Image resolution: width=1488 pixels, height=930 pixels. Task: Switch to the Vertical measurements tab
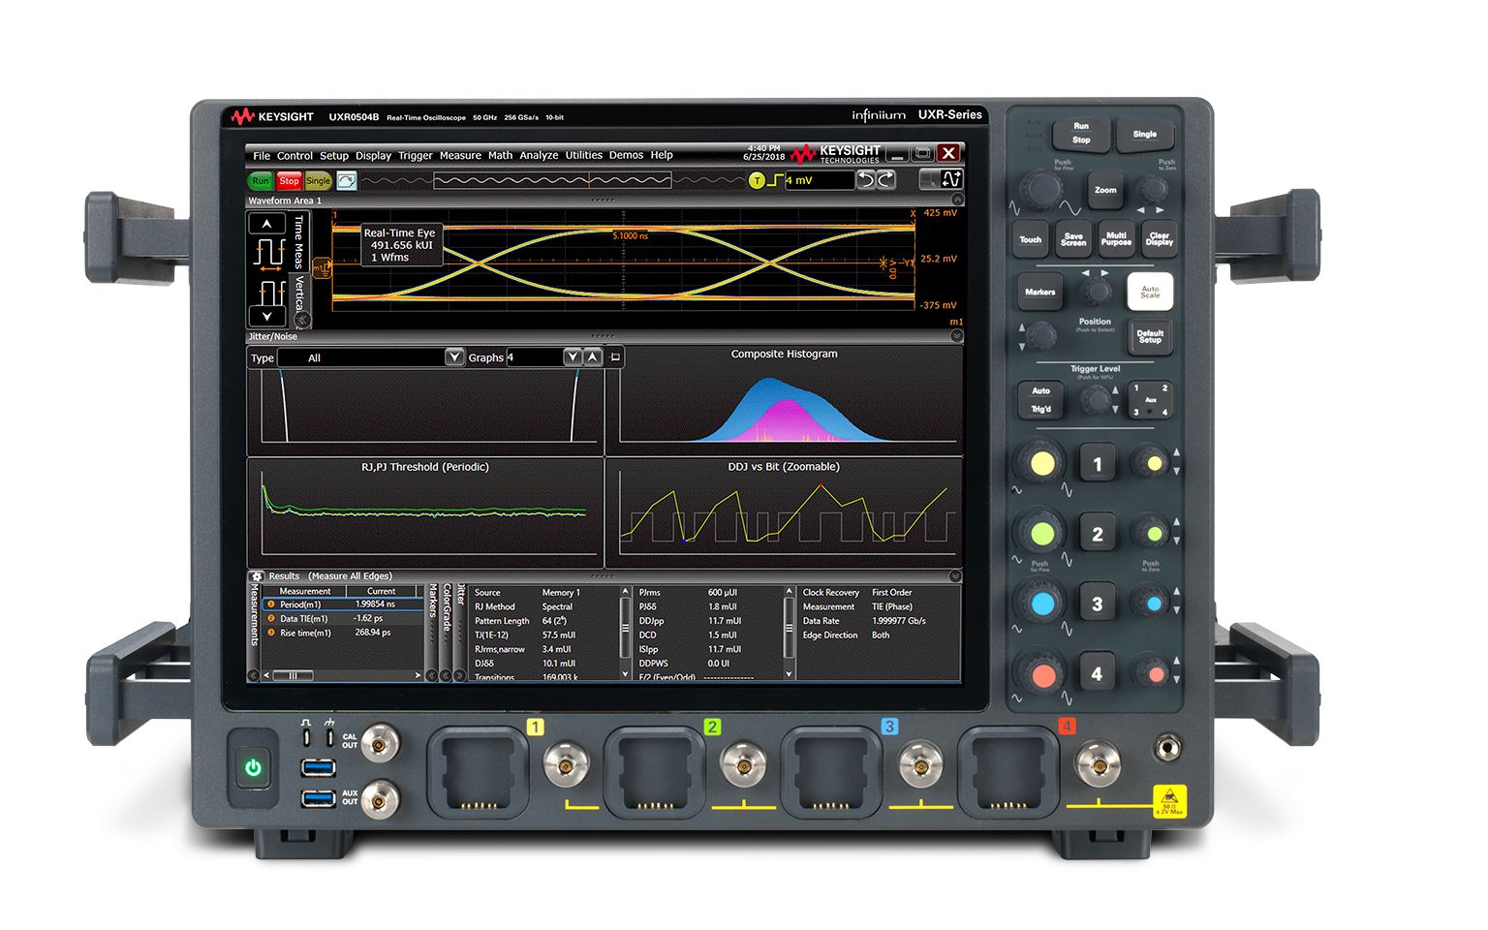click(x=300, y=293)
